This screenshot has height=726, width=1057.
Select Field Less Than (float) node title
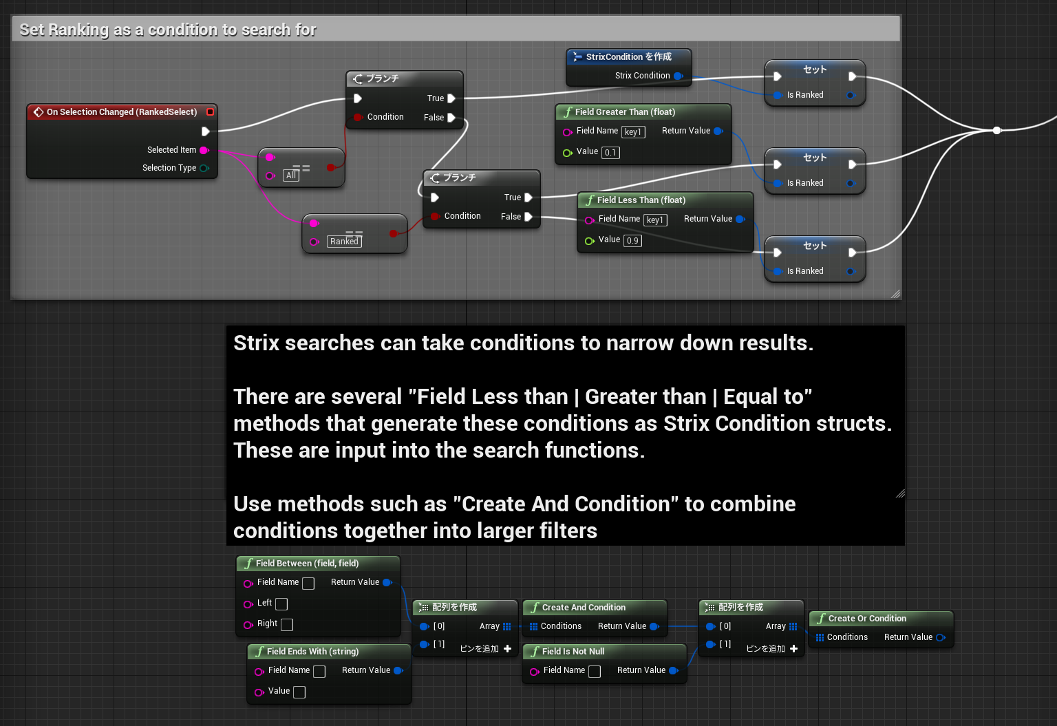click(x=641, y=200)
